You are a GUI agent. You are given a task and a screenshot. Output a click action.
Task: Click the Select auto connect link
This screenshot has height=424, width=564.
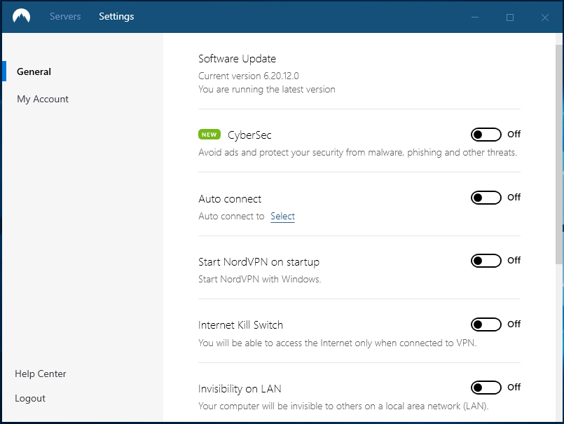tap(283, 217)
